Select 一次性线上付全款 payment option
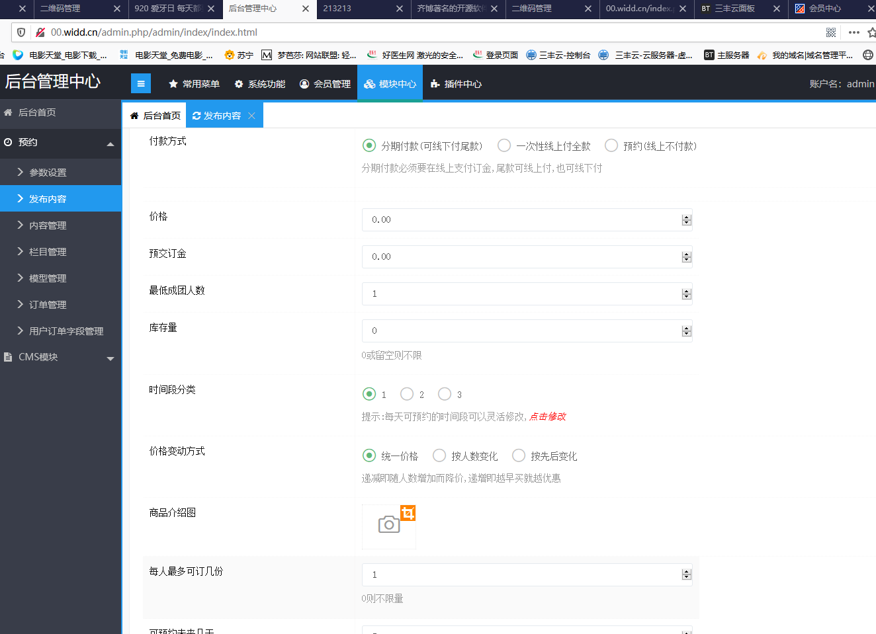The width and height of the screenshot is (876, 634). (x=504, y=145)
